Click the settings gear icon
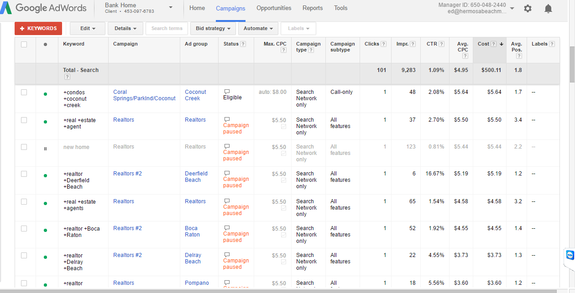Viewport: 575px width, 293px height. click(x=528, y=9)
